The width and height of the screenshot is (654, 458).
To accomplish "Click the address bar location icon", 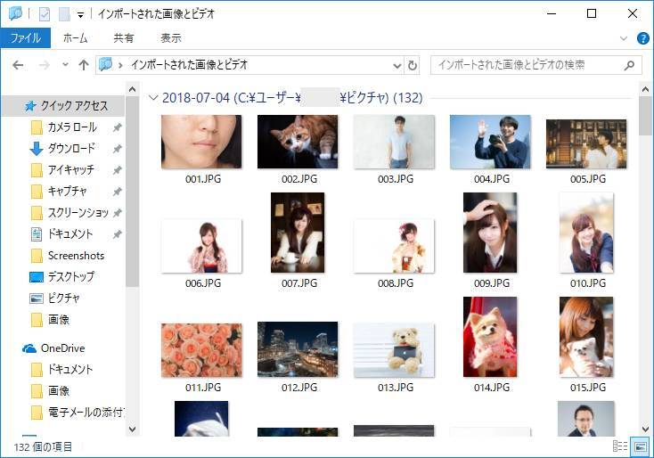I will point(105,65).
